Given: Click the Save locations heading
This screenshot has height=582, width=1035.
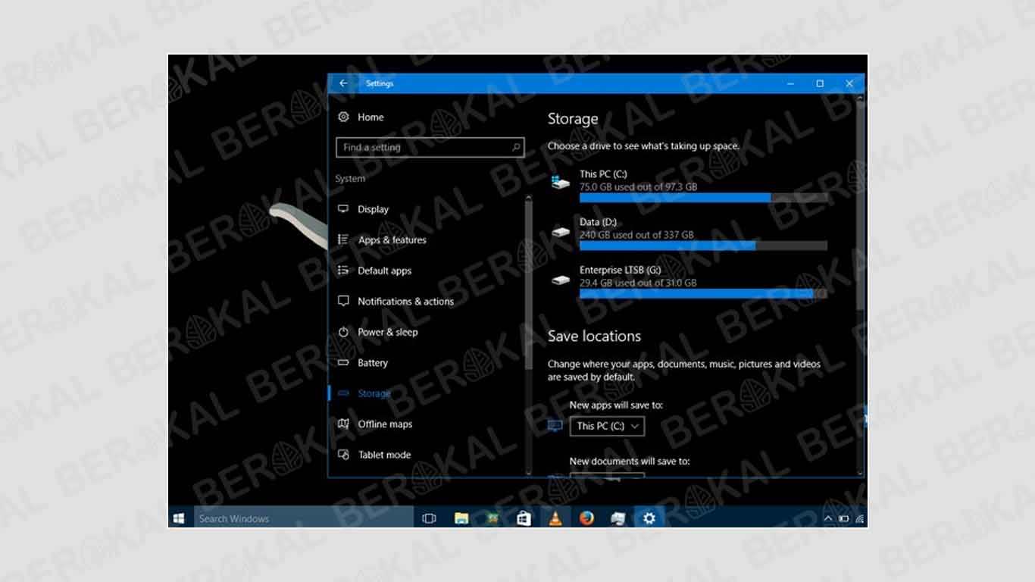Looking at the screenshot, I should pyautogui.click(x=594, y=336).
